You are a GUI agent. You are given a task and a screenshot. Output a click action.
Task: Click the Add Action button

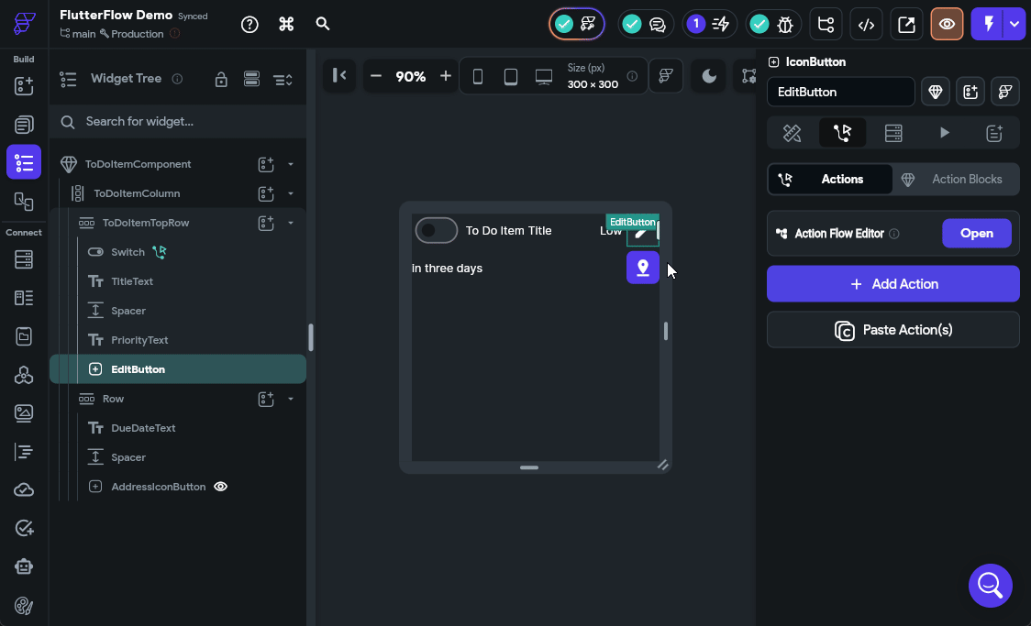click(892, 284)
